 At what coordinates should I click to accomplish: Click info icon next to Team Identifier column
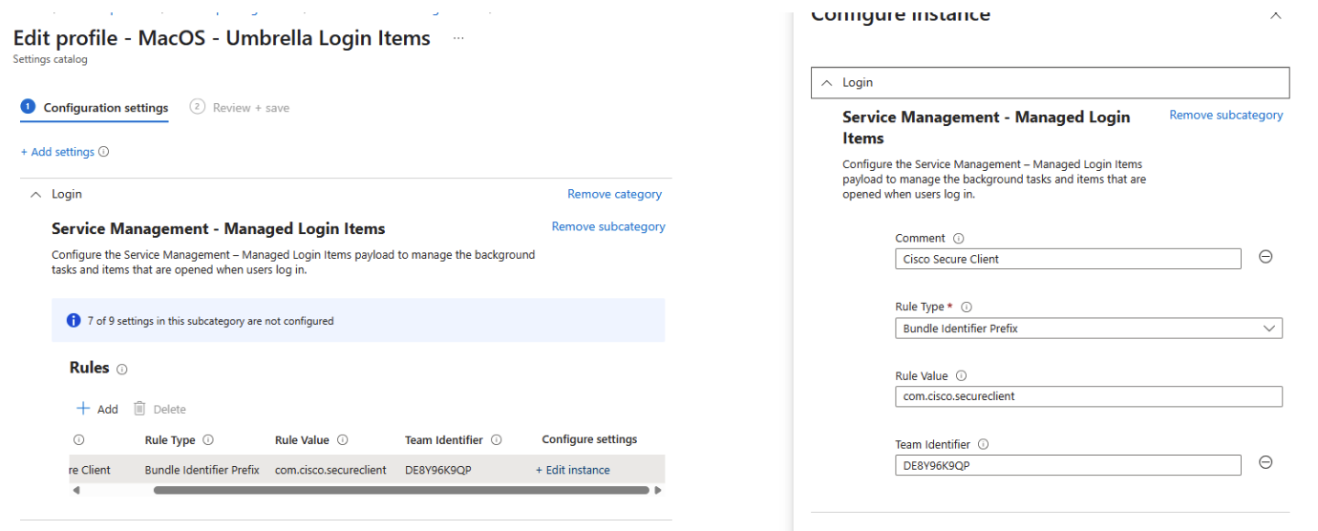497,440
